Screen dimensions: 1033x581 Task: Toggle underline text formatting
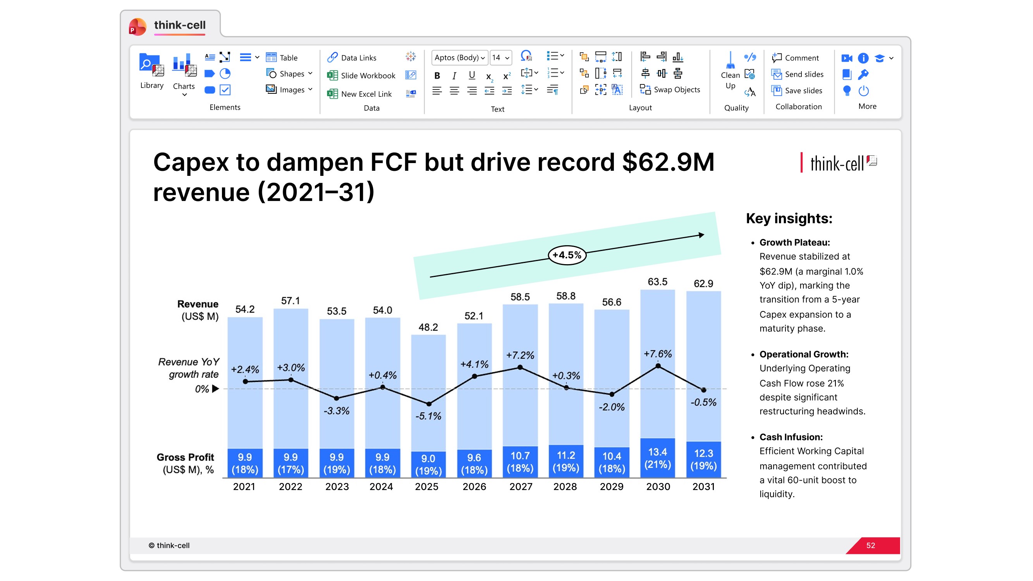(472, 76)
